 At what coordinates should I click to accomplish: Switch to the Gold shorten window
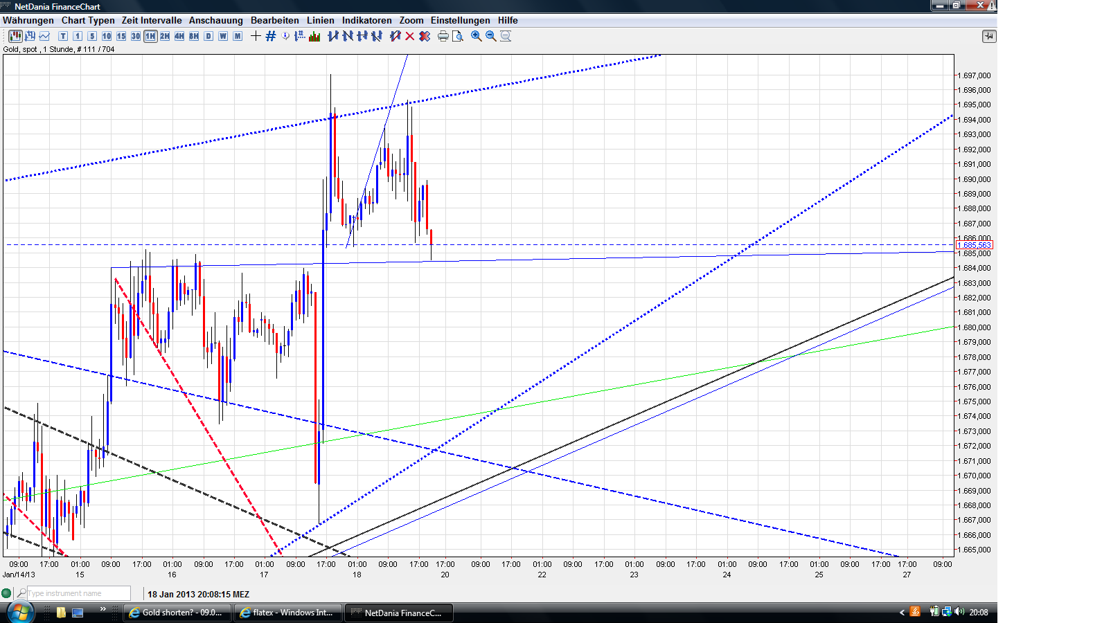(x=177, y=613)
